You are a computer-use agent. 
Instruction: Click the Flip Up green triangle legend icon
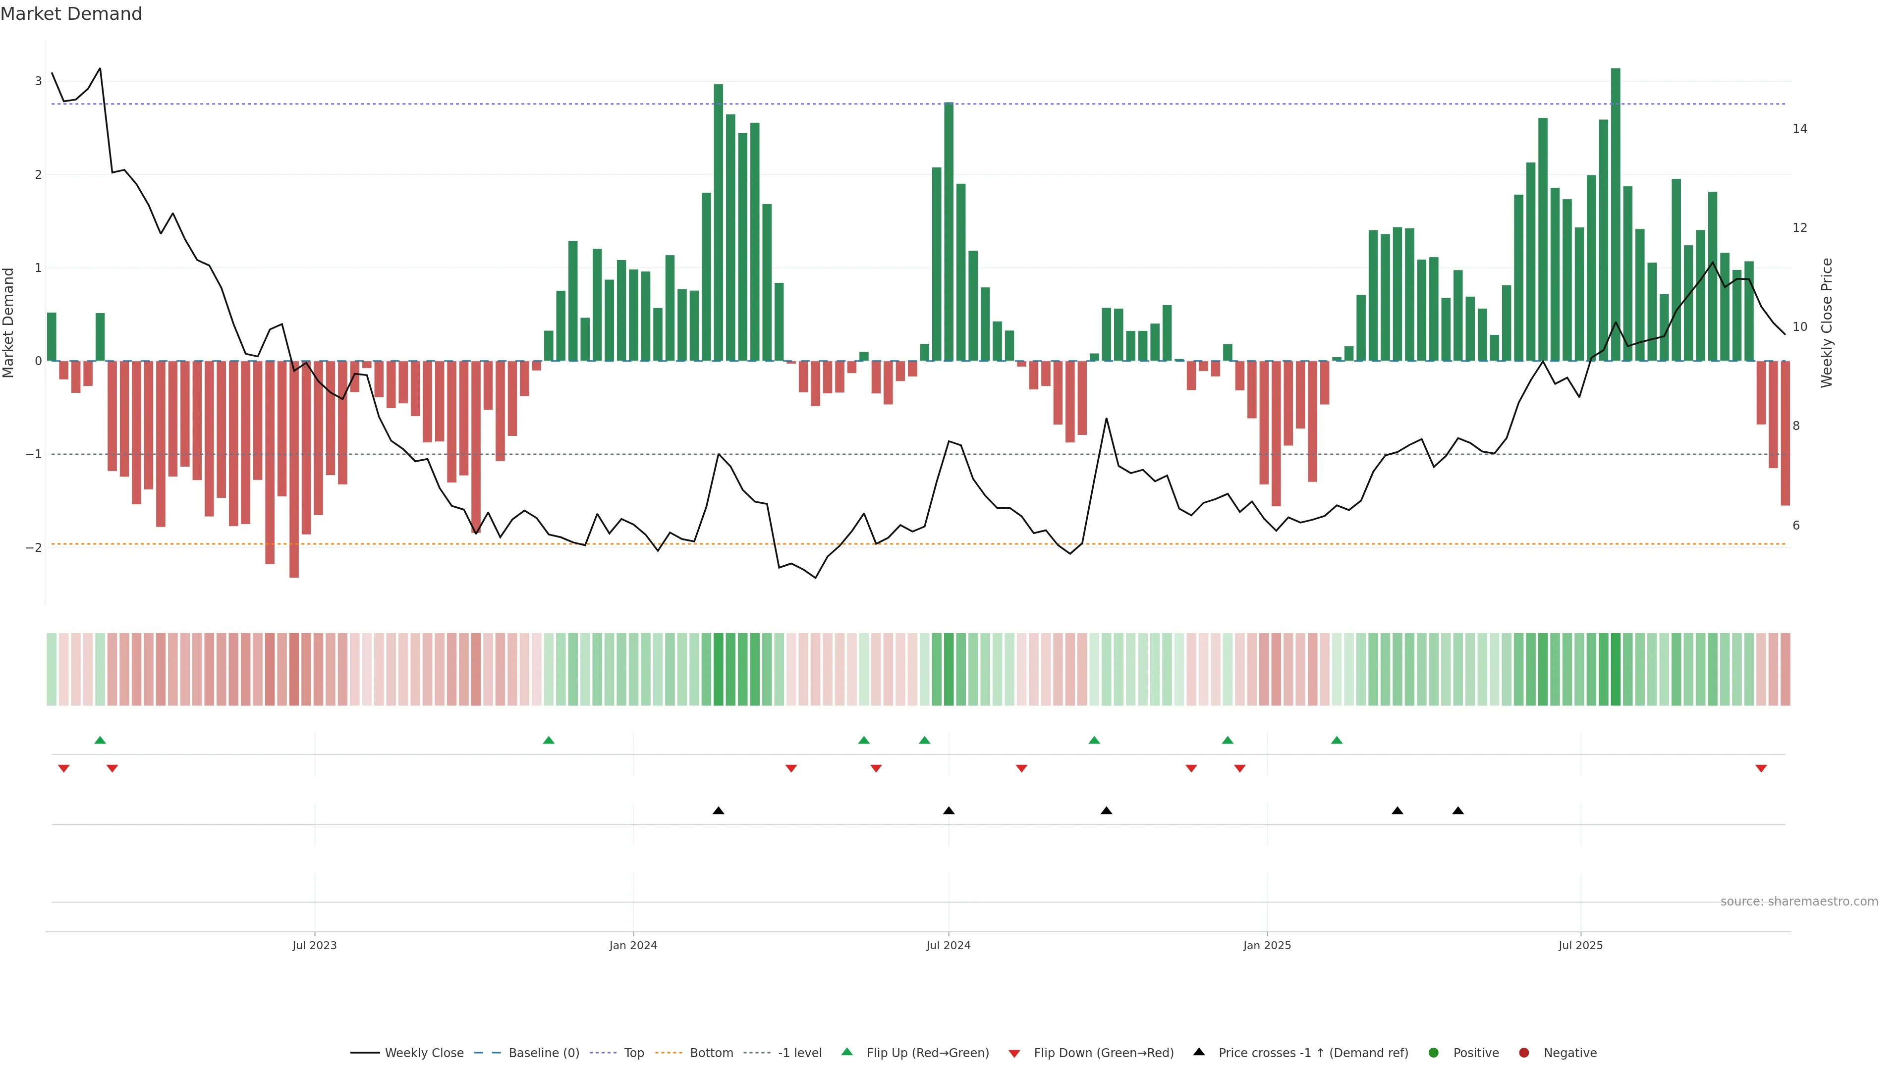[x=846, y=1052]
